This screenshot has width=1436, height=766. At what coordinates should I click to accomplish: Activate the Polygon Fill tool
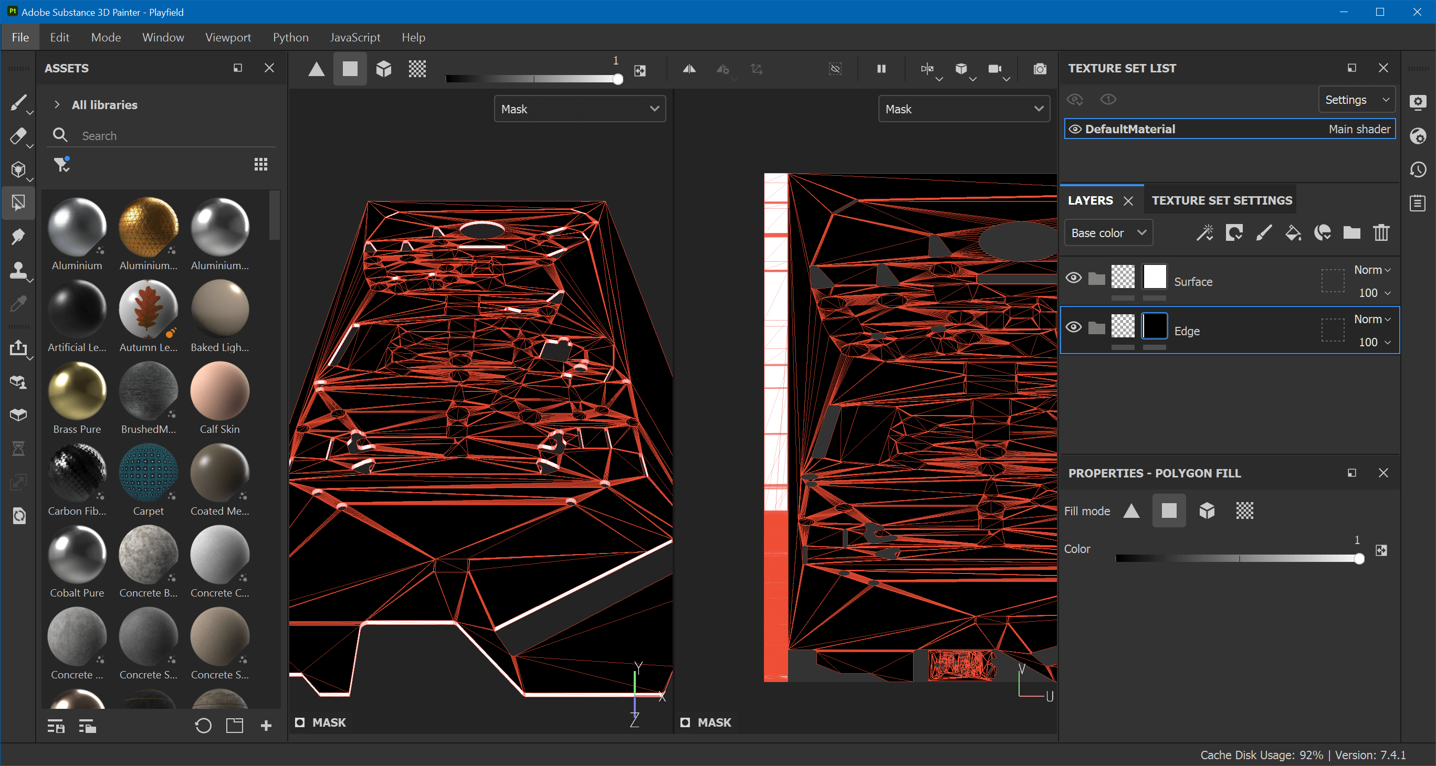click(x=18, y=202)
